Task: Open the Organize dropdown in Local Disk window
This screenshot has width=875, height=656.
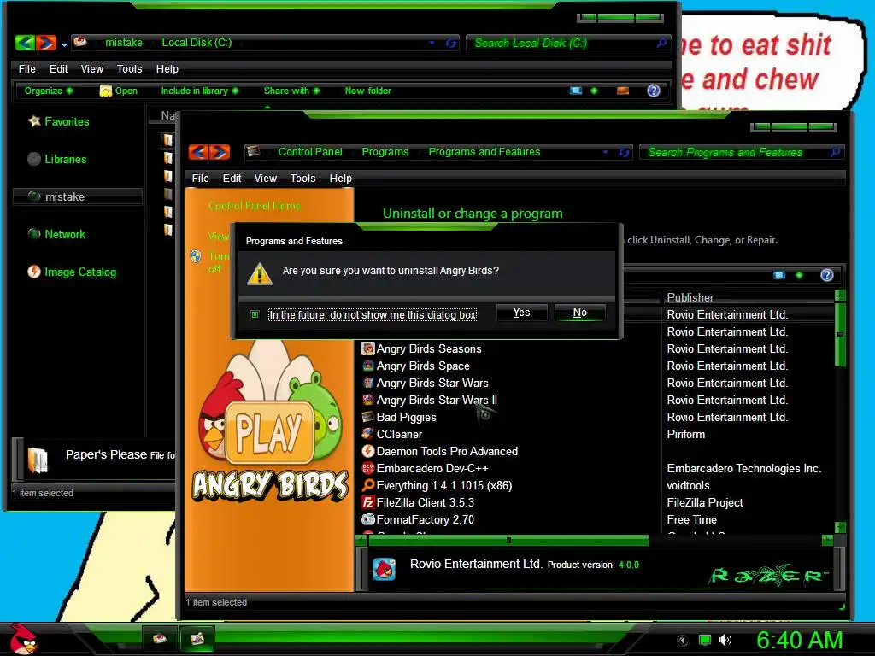Action: point(49,91)
